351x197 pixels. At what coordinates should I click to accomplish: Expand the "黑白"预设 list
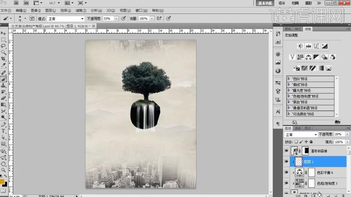[289, 102]
